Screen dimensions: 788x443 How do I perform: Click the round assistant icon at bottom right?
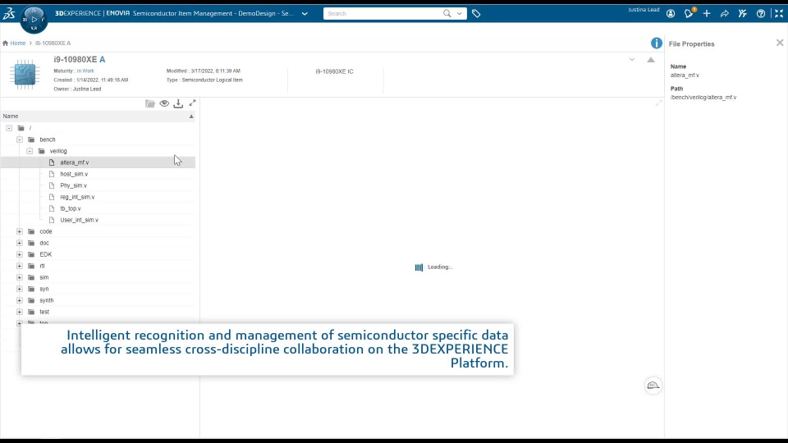coord(653,386)
